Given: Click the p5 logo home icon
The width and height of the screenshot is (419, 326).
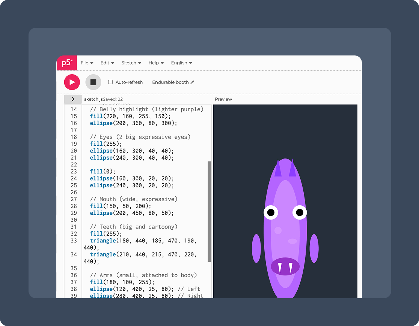Looking at the screenshot, I should coord(66,63).
